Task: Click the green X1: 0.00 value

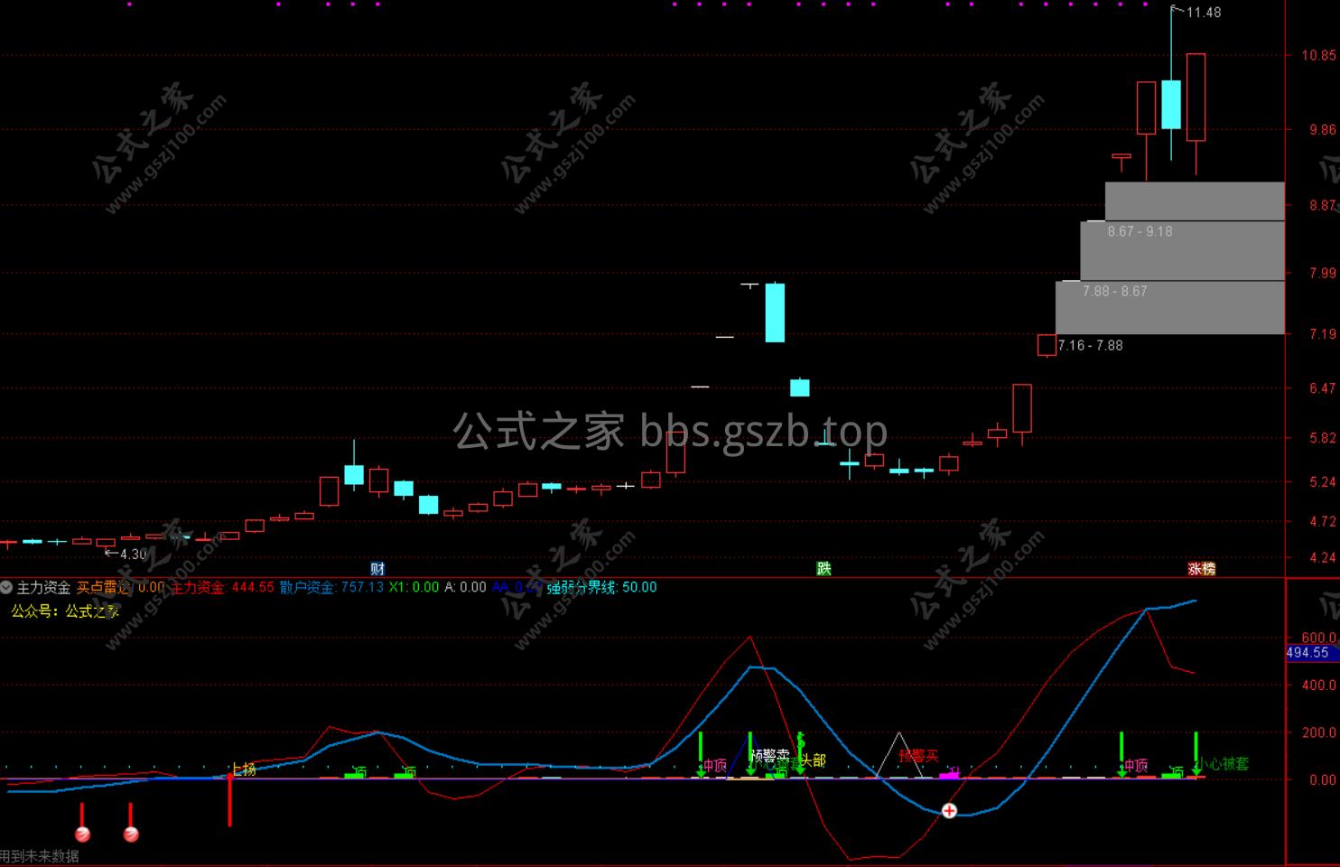Action: [414, 587]
